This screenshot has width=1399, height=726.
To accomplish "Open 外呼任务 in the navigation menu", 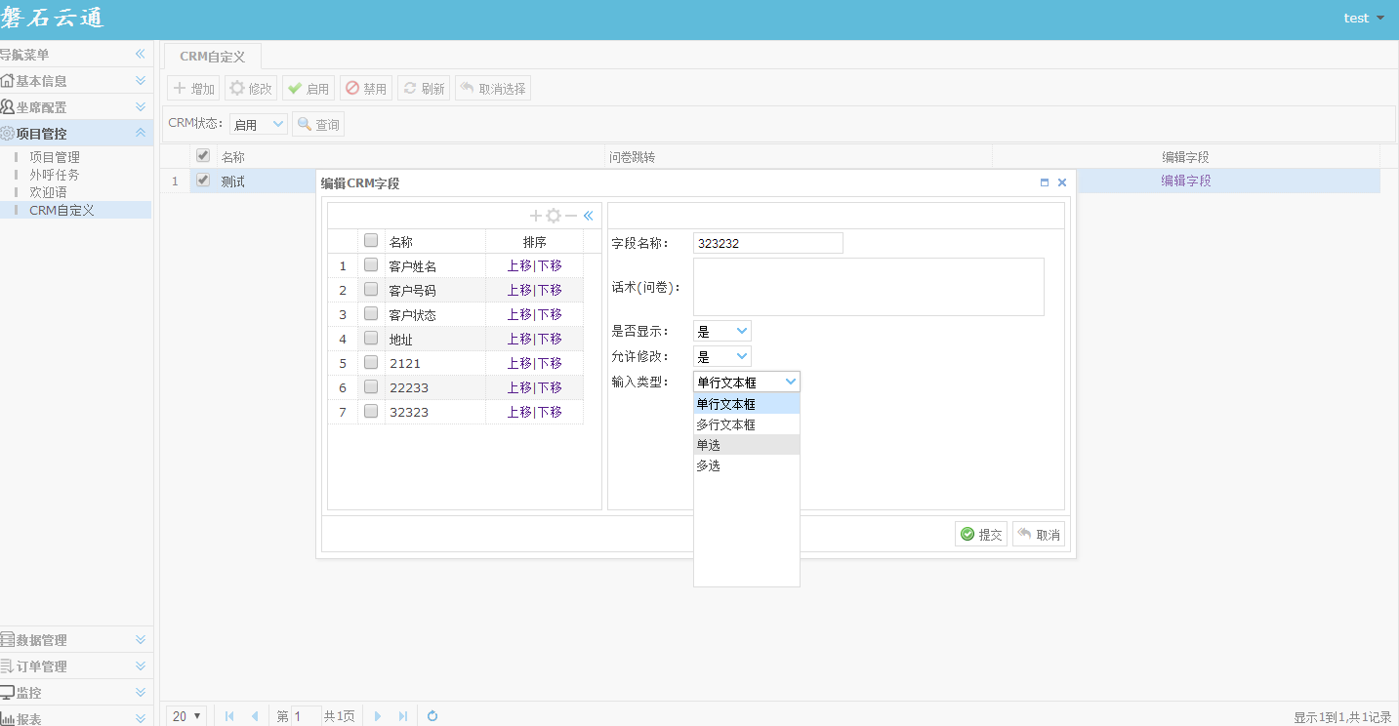I will 55,175.
